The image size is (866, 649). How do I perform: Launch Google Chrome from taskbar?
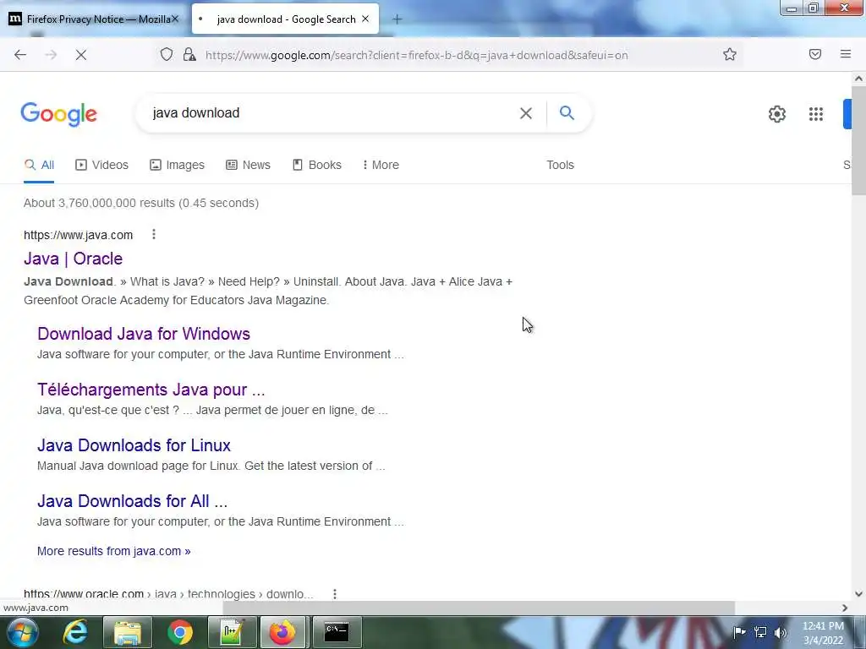click(180, 632)
